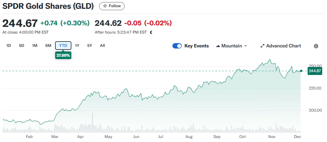
Task: Switch to the 1Y range
Action: click(77, 46)
